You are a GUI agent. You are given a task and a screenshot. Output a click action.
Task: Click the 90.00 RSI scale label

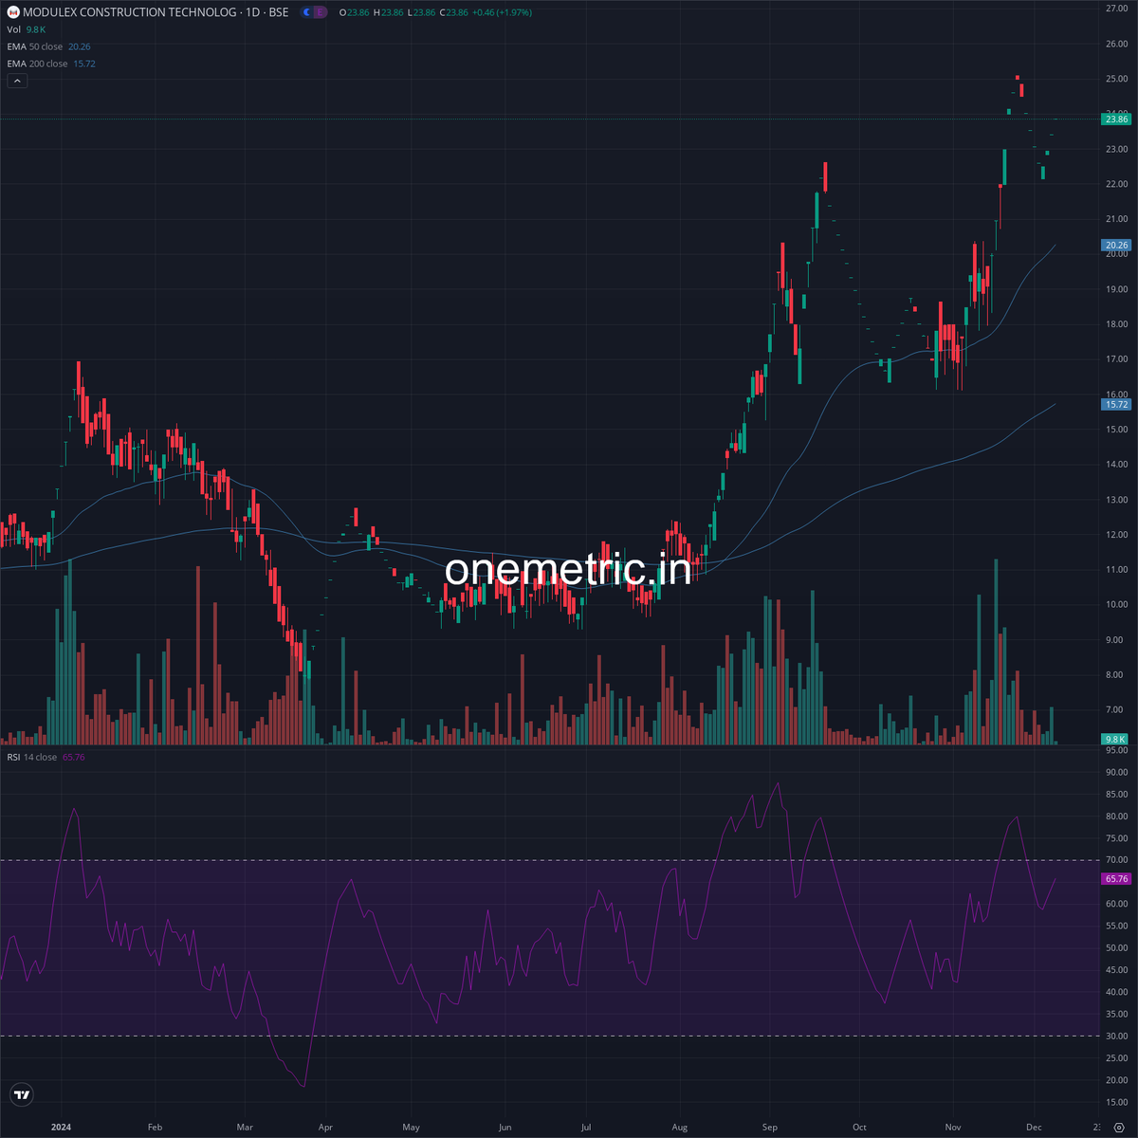coord(1115,772)
